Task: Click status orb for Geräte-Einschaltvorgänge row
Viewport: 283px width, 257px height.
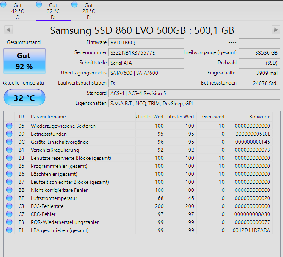Action: pyautogui.click(x=9, y=142)
